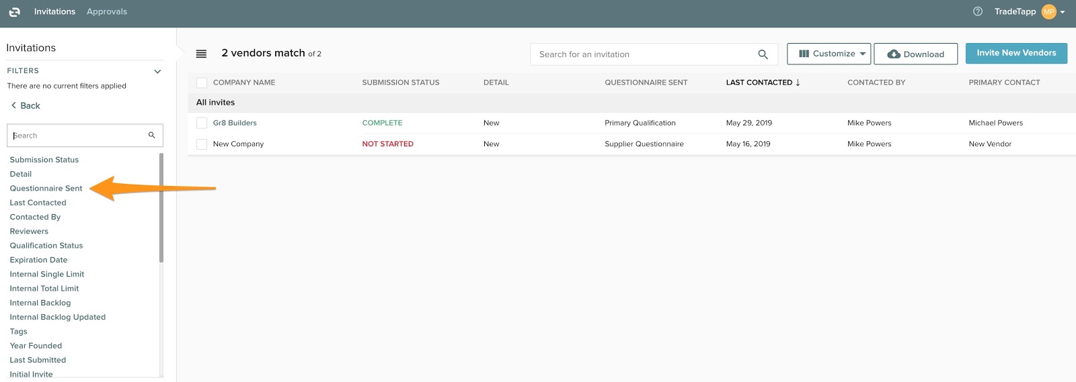Open the Customize columns dropdown

click(x=829, y=54)
